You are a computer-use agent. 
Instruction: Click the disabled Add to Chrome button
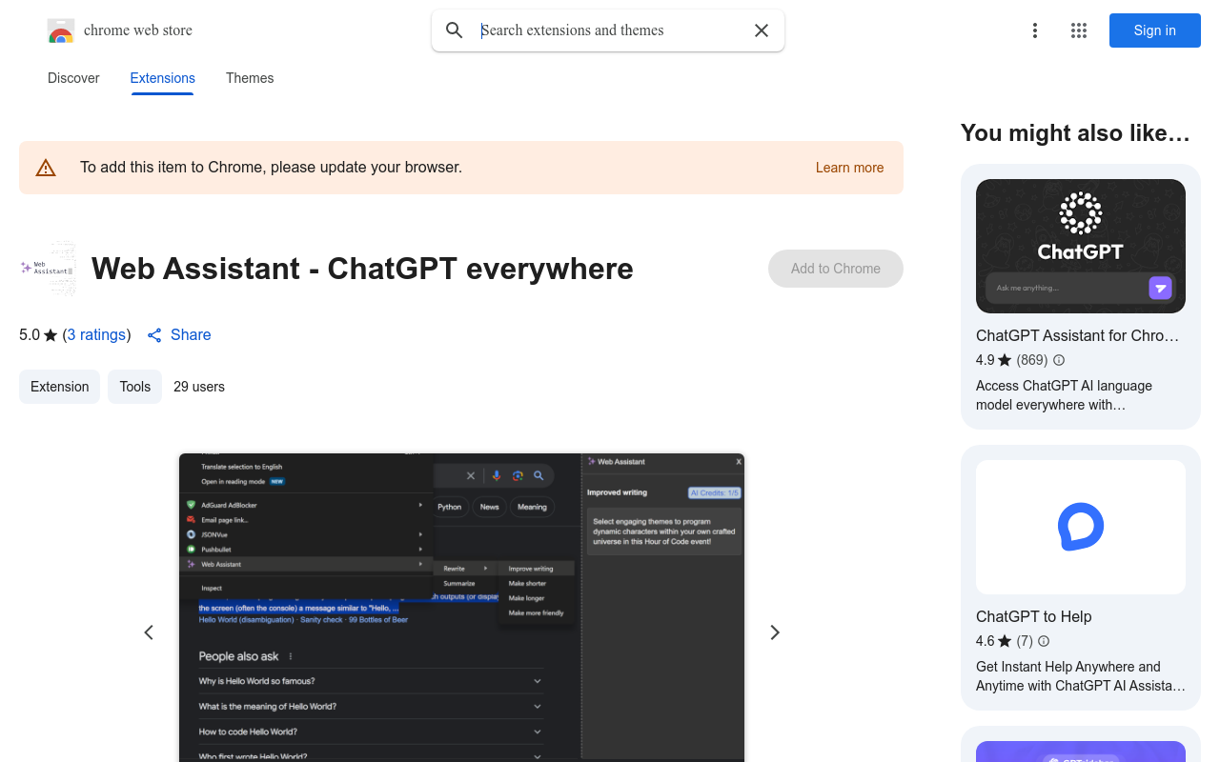point(836,269)
